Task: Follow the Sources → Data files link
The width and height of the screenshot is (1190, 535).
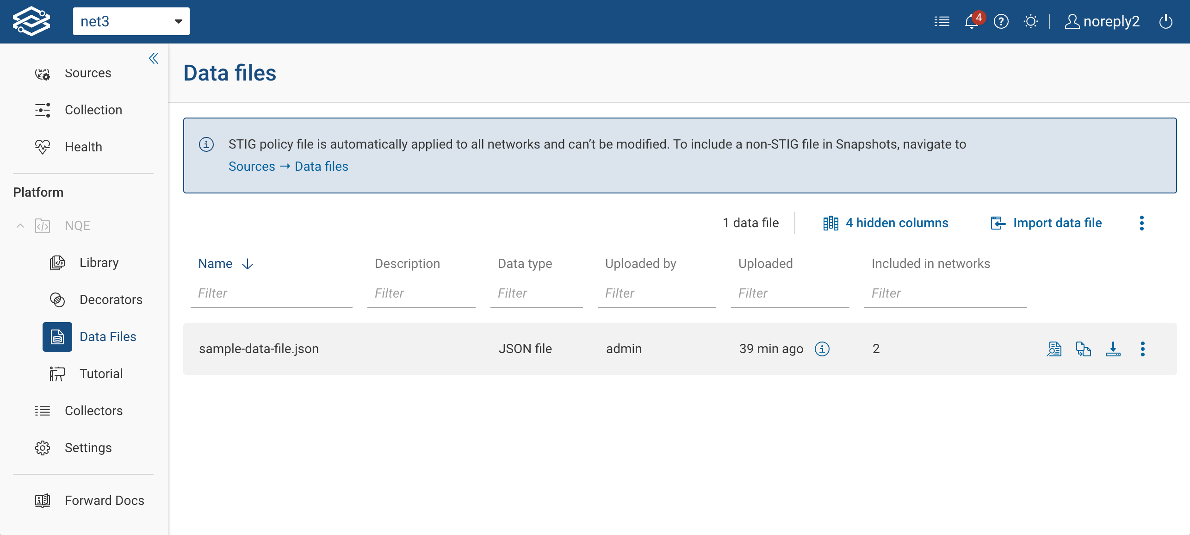Action: [288, 167]
